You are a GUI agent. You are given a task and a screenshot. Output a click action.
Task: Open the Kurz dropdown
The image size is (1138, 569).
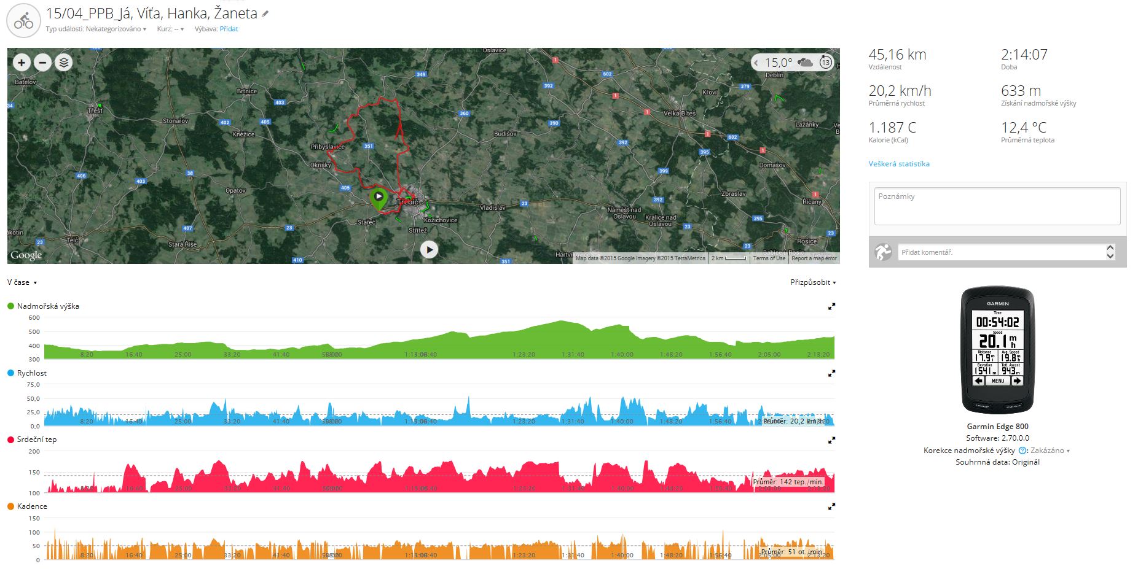point(171,29)
